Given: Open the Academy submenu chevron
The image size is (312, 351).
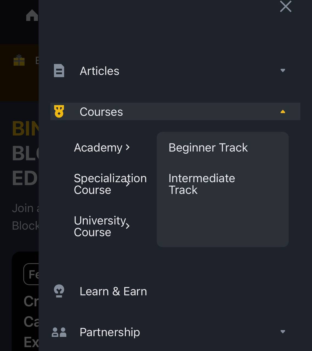Looking at the screenshot, I should point(128,147).
